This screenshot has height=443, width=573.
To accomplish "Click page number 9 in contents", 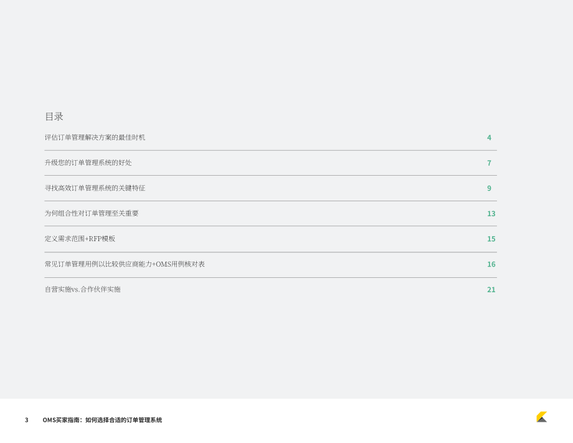I will click(489, 188).
